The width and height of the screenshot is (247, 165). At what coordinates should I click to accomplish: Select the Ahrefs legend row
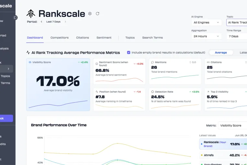[223, 155]
